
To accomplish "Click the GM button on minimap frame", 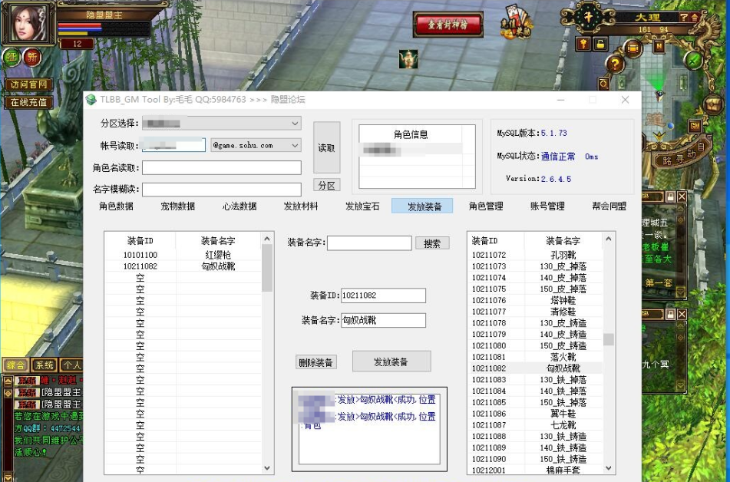I will (x=695, y=125).
